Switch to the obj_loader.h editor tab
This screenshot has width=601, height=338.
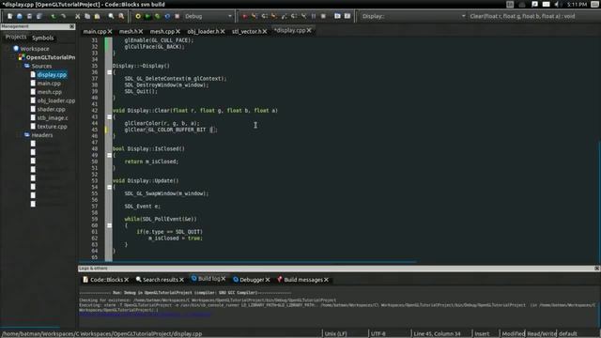(203, 31)
